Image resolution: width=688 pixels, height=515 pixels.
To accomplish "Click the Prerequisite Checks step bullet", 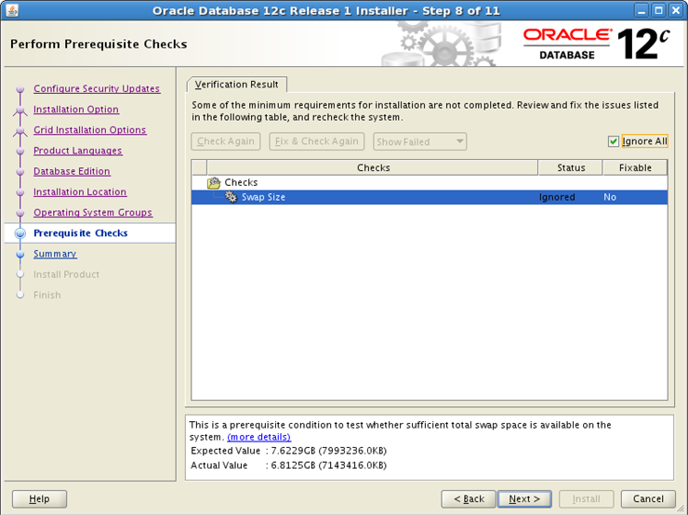I will (x=20, y=233).
